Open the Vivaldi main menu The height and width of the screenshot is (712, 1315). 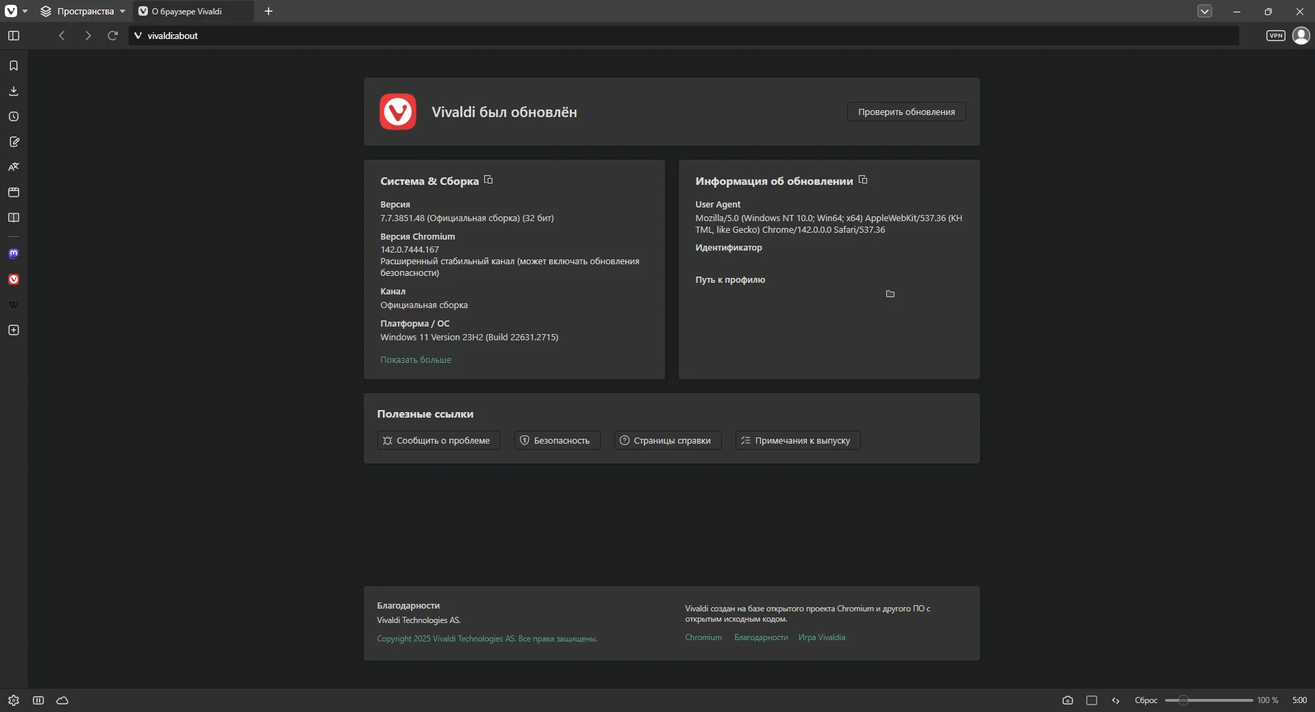tap(12, 12)
